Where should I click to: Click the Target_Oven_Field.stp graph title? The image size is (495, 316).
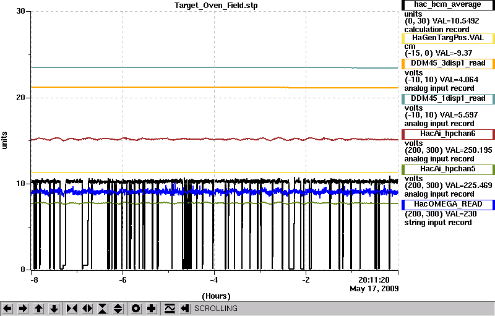tap(216, 6)
